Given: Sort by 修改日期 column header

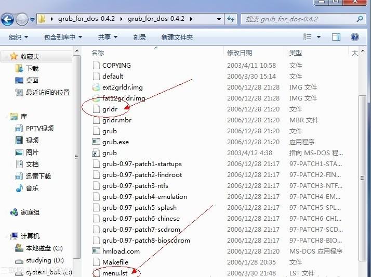Looking at the screenshot, I should pyautogui.click(x=240, y=53).
